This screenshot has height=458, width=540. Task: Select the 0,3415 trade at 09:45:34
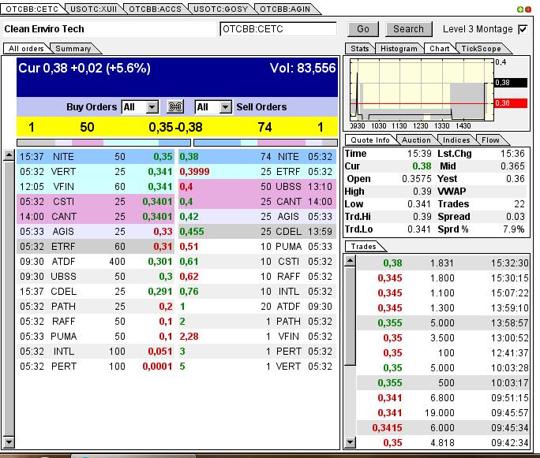click(x=443, y=428)
